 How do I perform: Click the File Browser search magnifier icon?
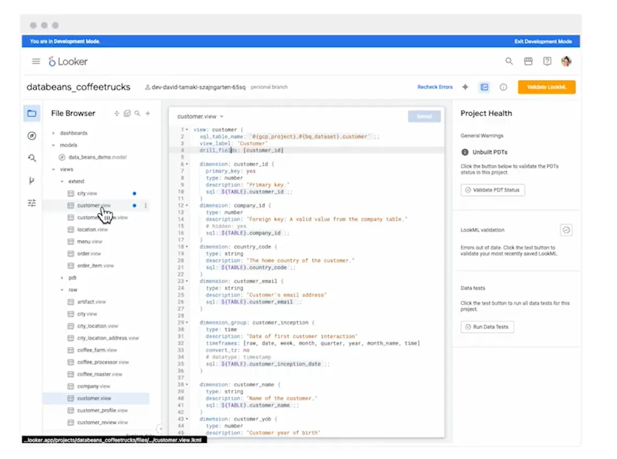[137, 113]
